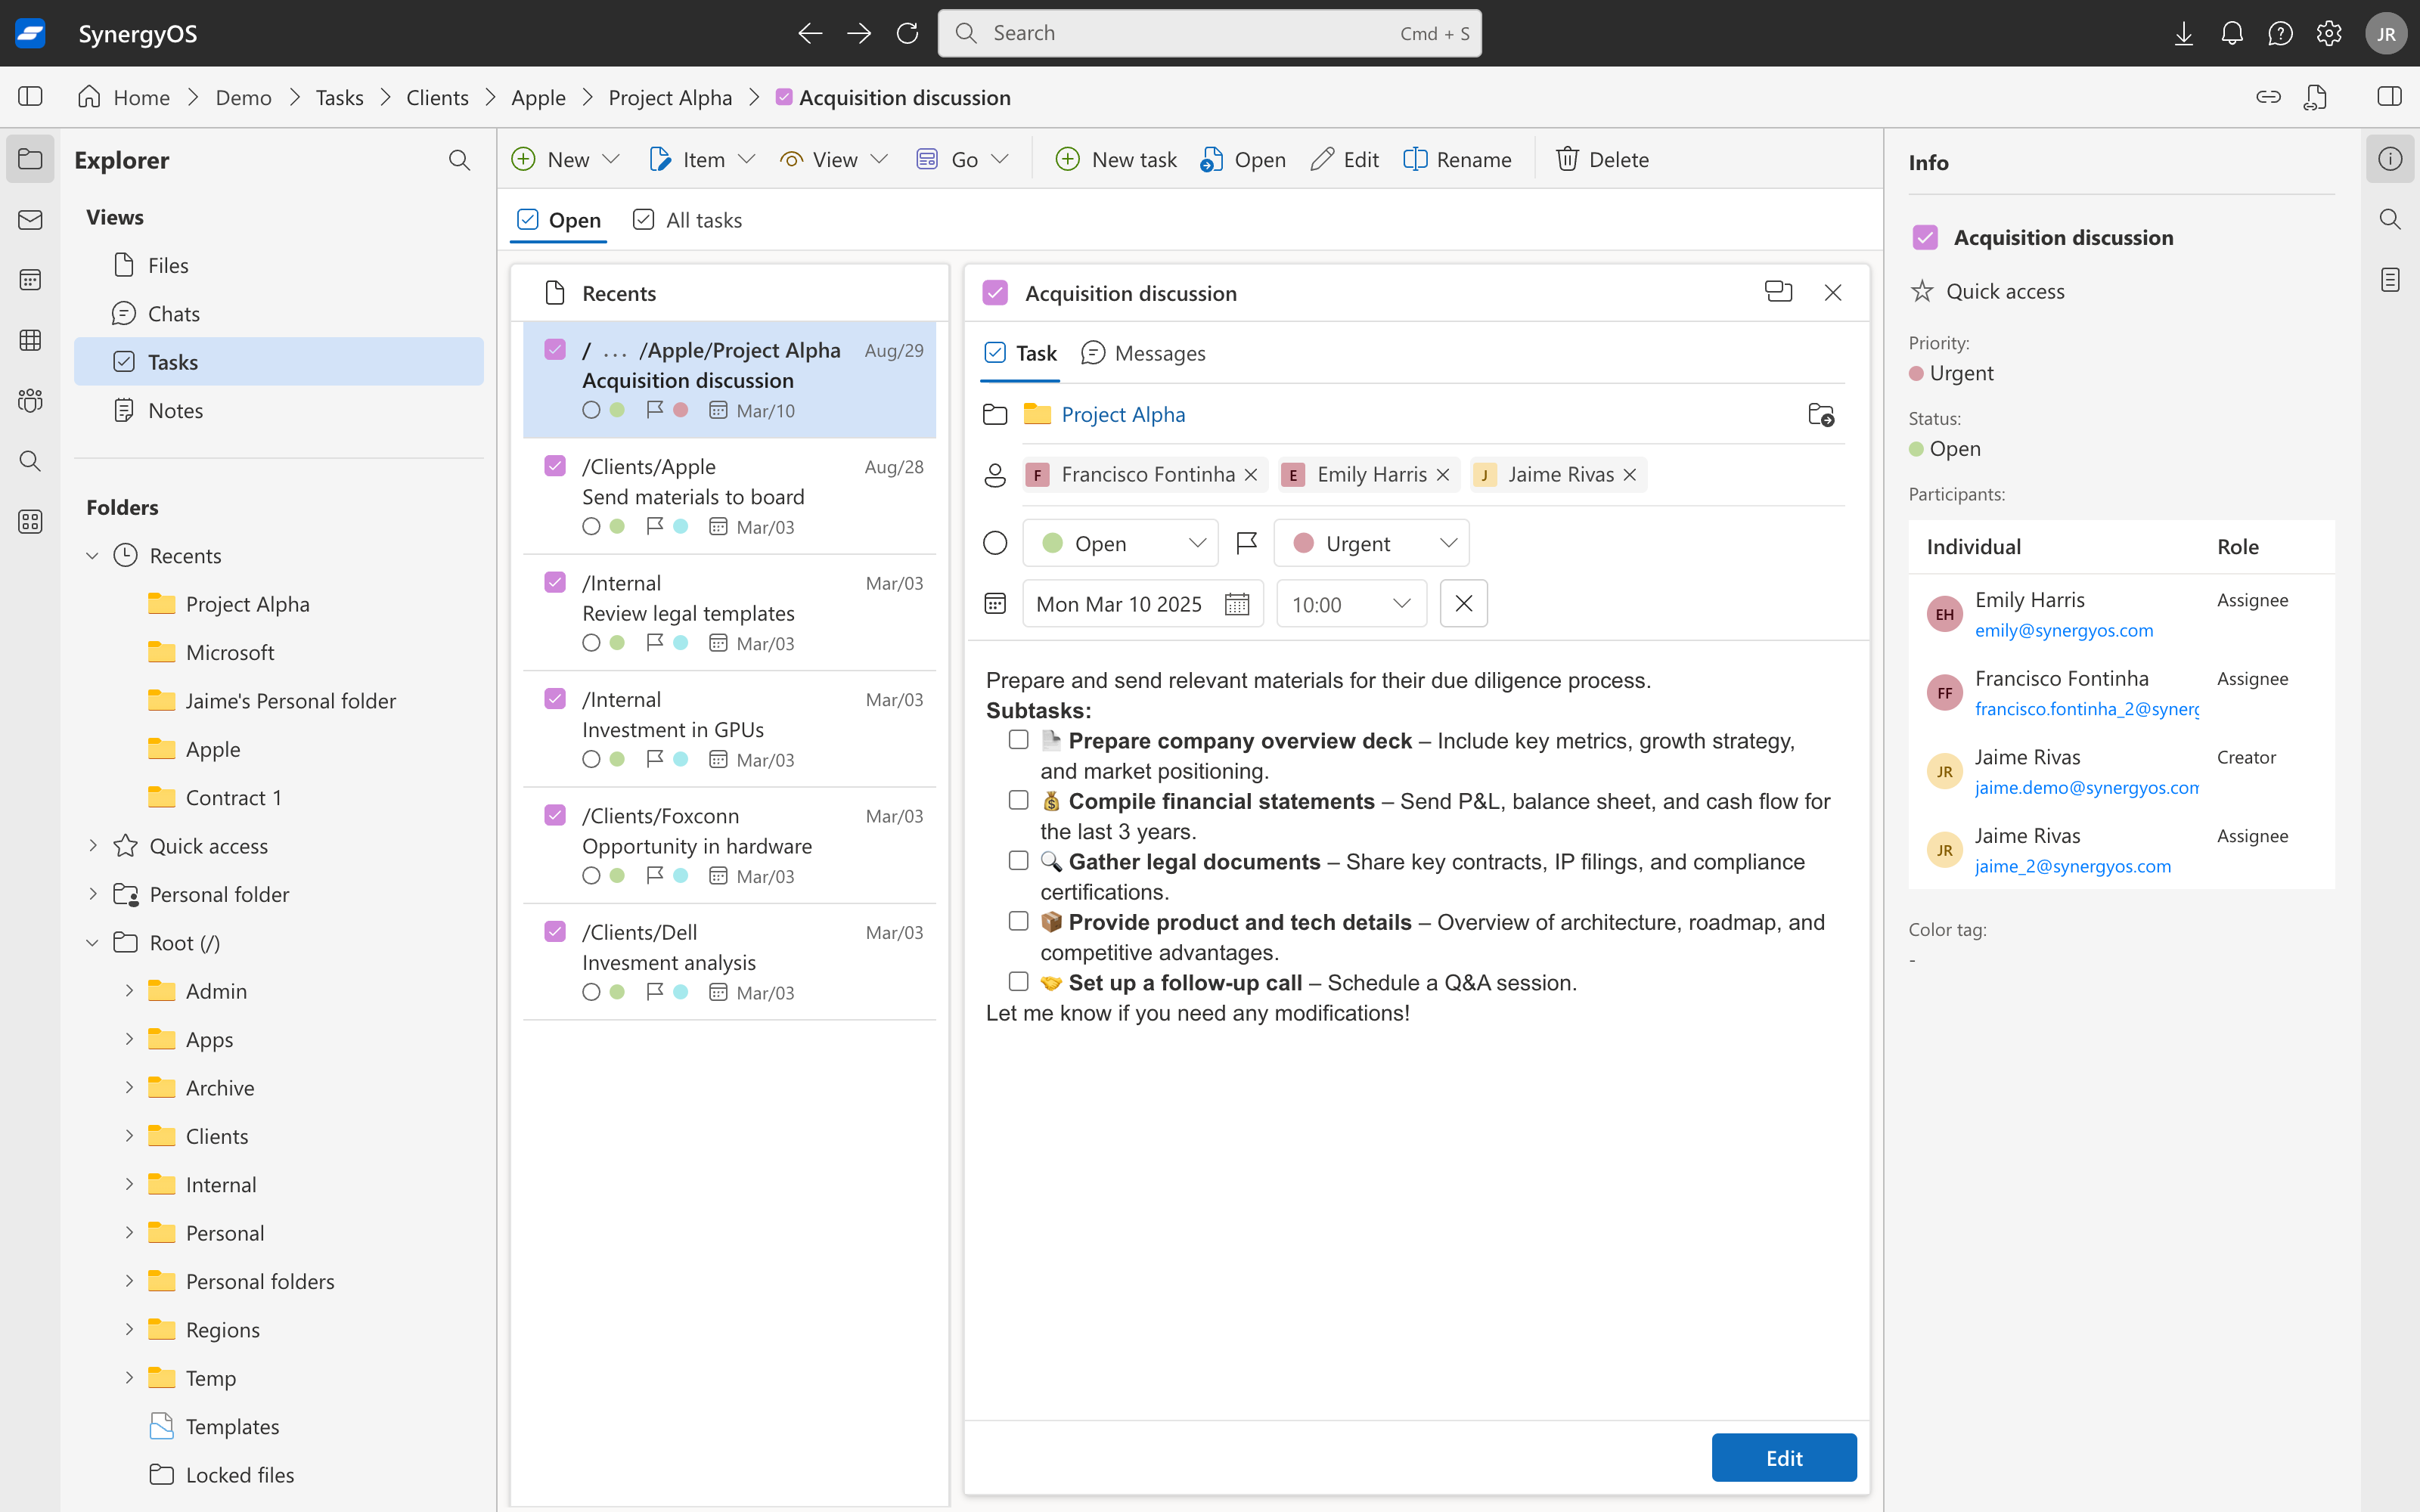Image resolution: width=2420 pixels, height=1512 pixels.
Task: Click the copy link icon in breadcrumb bar
Action: (x=2268, y=97)
